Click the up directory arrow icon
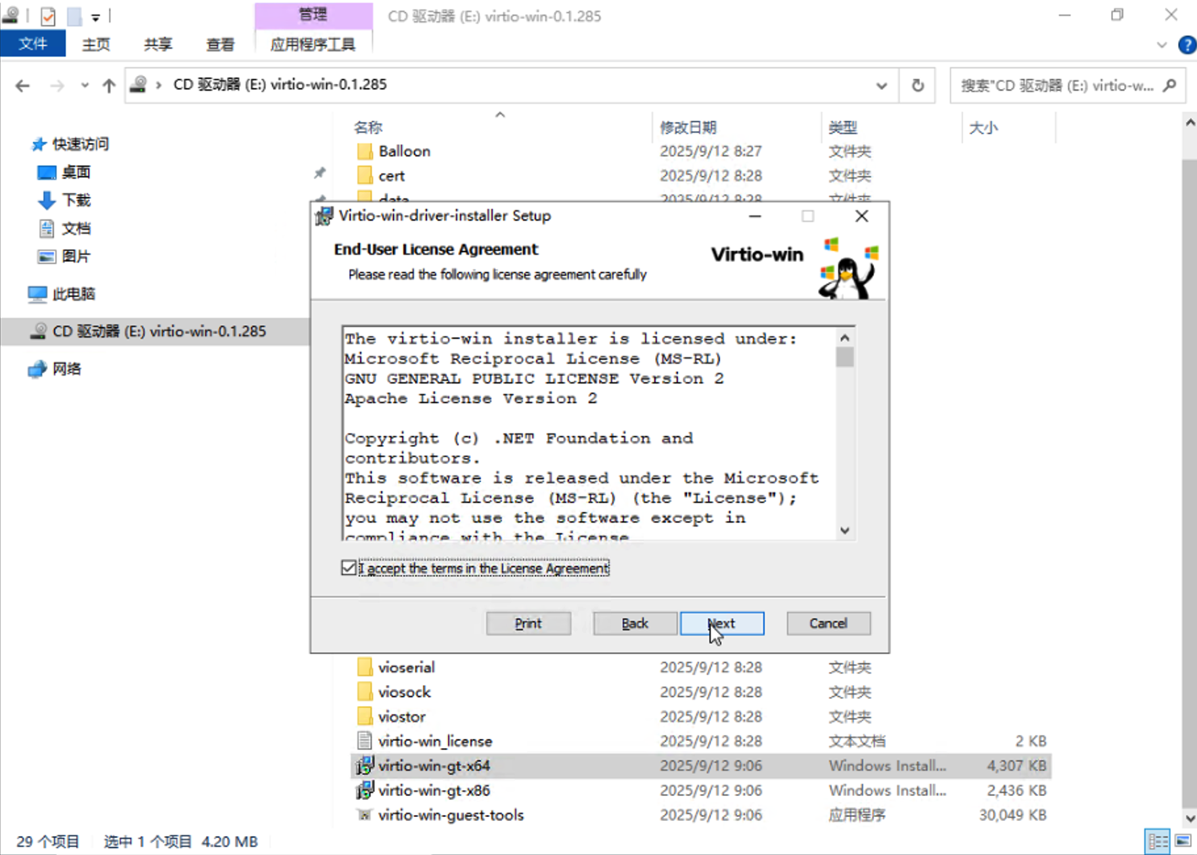1197x855 pixels. pos(109,85)
